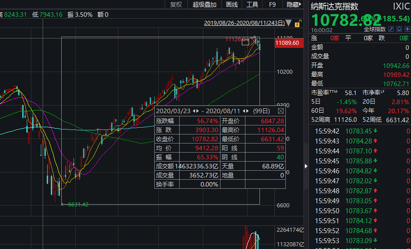Step end date 2020/08/11 forward one day
The width and height of the screenshot is (411, 249).
pos(248,111)
